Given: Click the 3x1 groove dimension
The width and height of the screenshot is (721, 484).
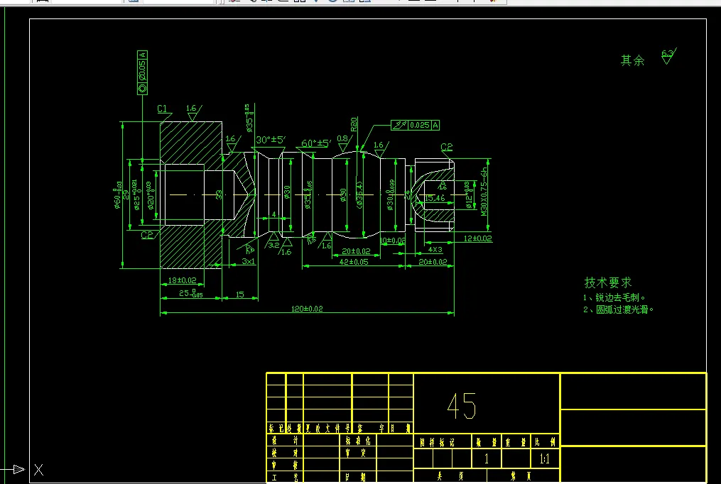Looking at the screenshot, I should [x=249, y=261].
